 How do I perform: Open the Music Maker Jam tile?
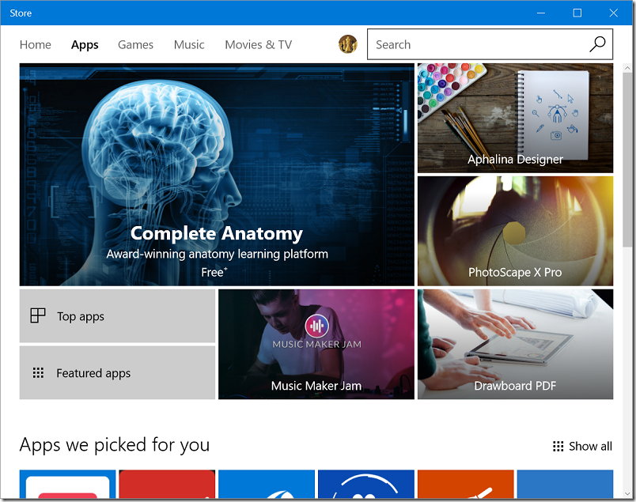316,344
